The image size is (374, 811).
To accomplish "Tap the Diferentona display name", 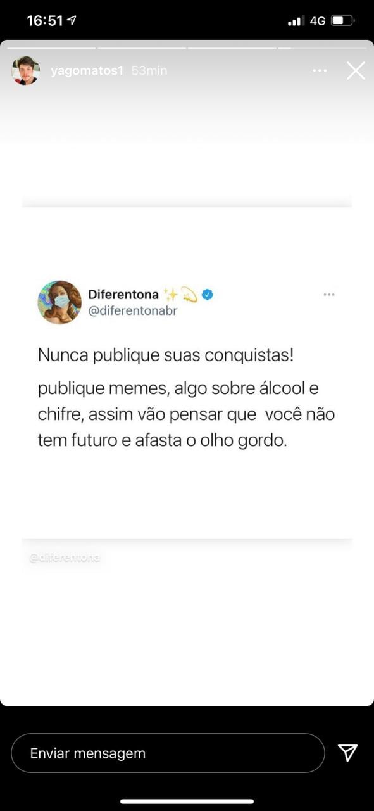I will [x=123, y=294].
